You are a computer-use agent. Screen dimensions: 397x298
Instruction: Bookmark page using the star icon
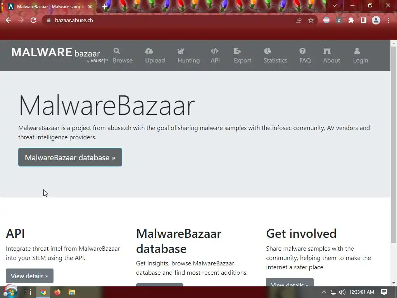click(311, 20)
